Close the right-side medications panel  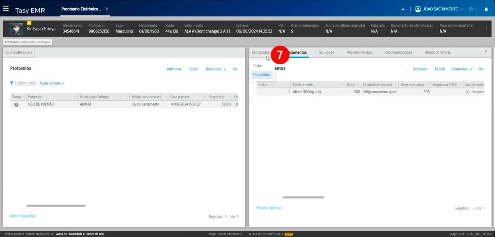pos(486,51)
